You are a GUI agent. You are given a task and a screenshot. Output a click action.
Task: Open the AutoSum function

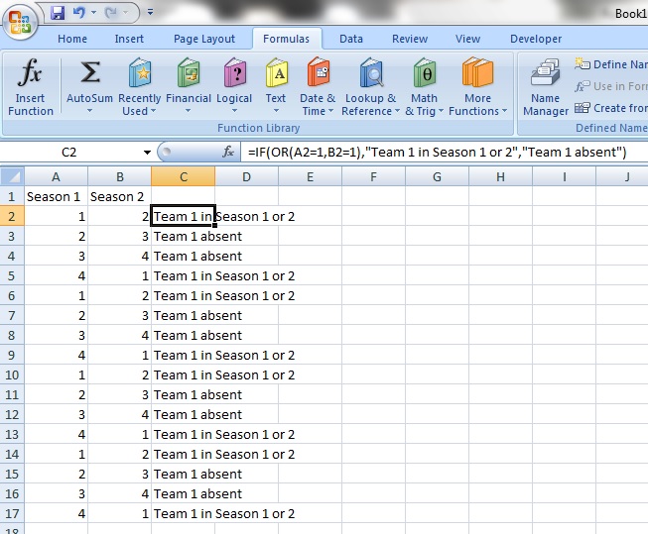[x=89, y=87]
